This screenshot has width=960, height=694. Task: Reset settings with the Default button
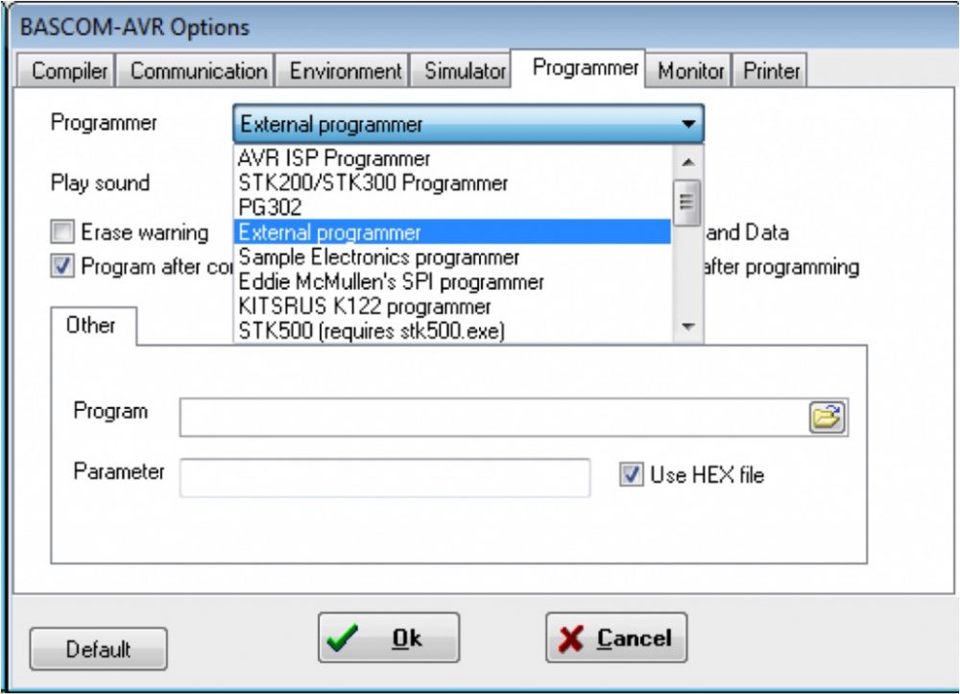click(98, 650)
